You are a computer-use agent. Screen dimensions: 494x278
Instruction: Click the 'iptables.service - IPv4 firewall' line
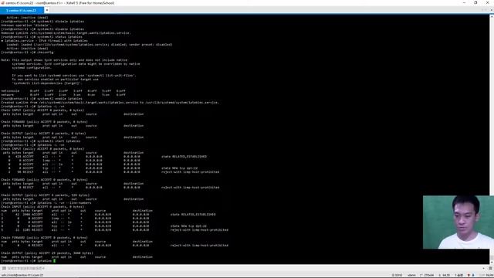[45, 41]
